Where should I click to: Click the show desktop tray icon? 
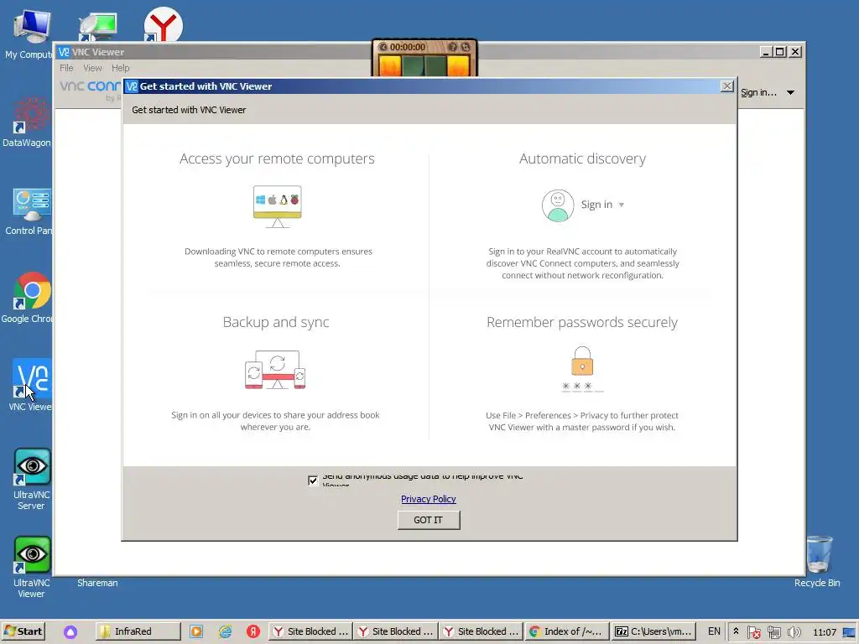coord(849,632)
